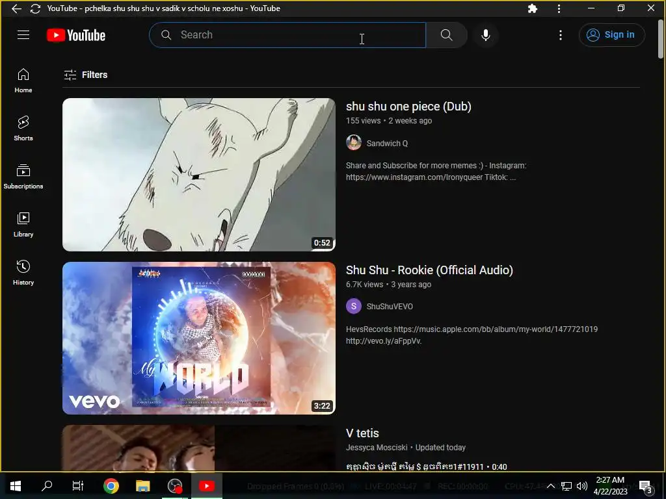Viewport: 666px width, 499px height.
Task: Reload the page using the refresh icon
Action: [35, 8]
